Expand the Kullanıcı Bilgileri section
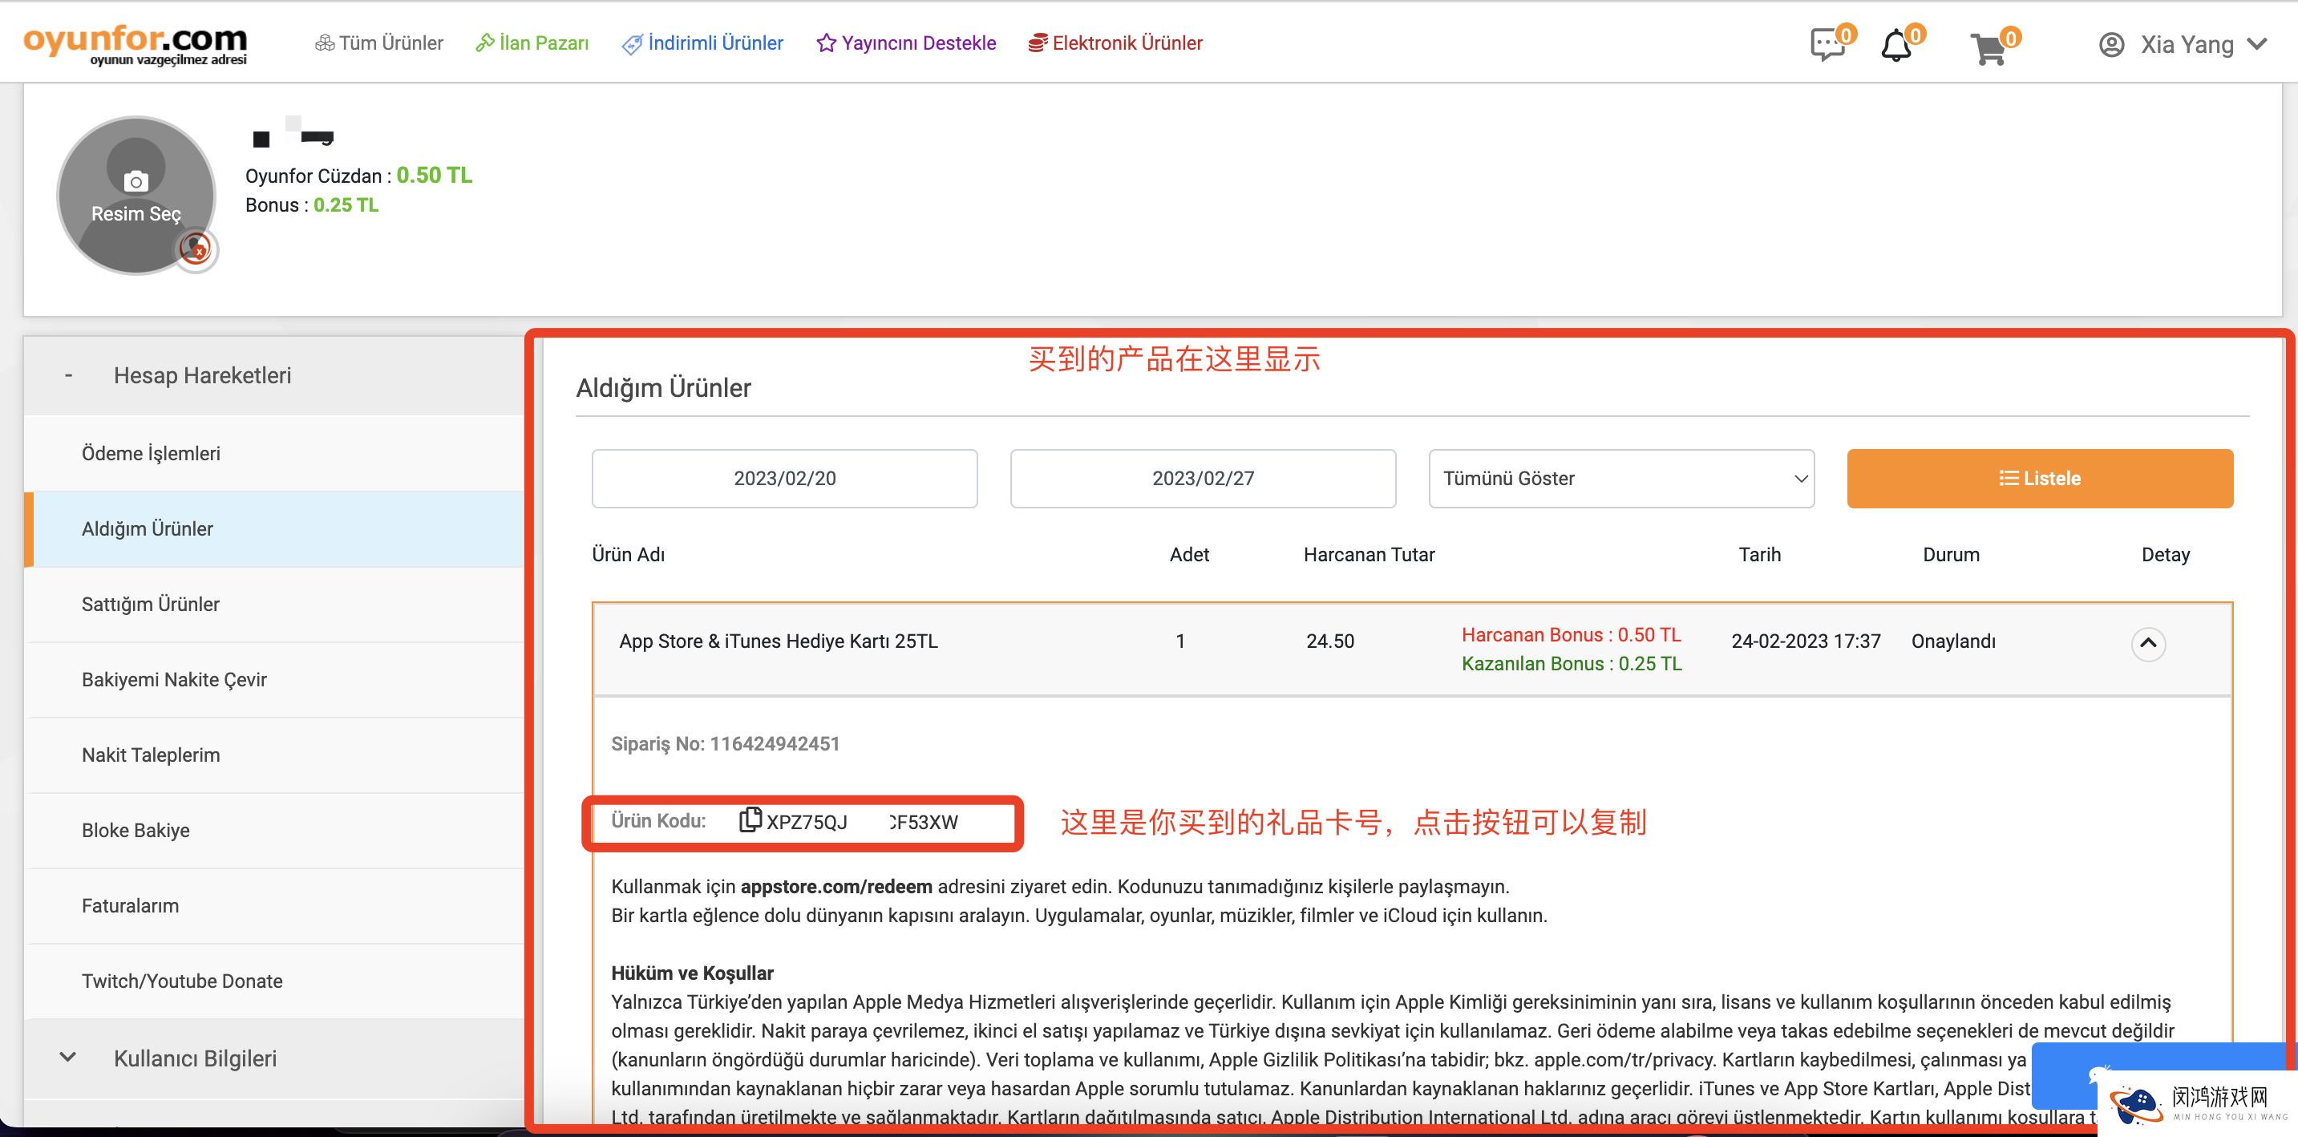 click(x=273, y=1058)
